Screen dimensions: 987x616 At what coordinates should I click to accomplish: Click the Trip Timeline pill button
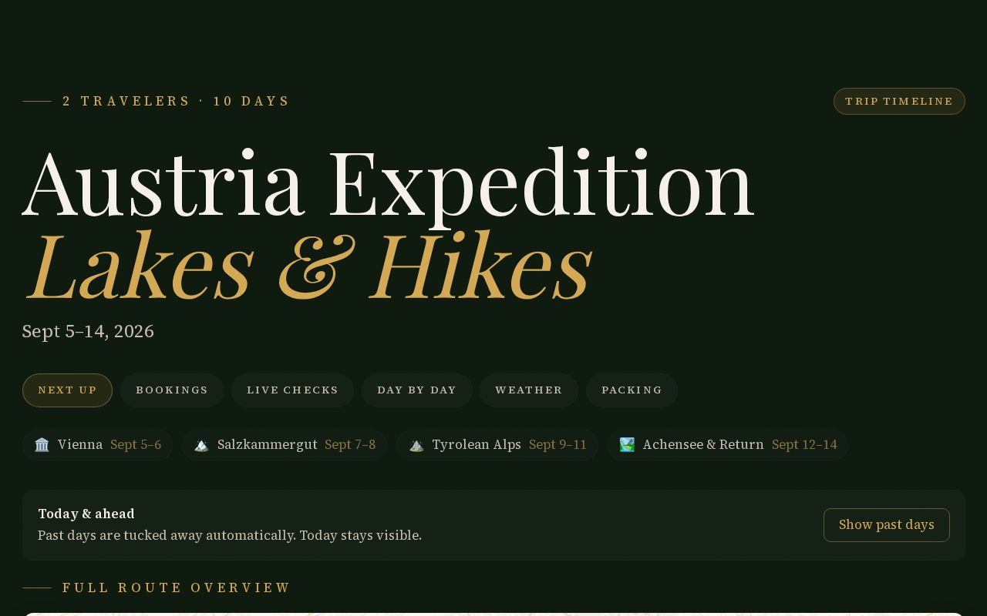(x=899, y=102)
